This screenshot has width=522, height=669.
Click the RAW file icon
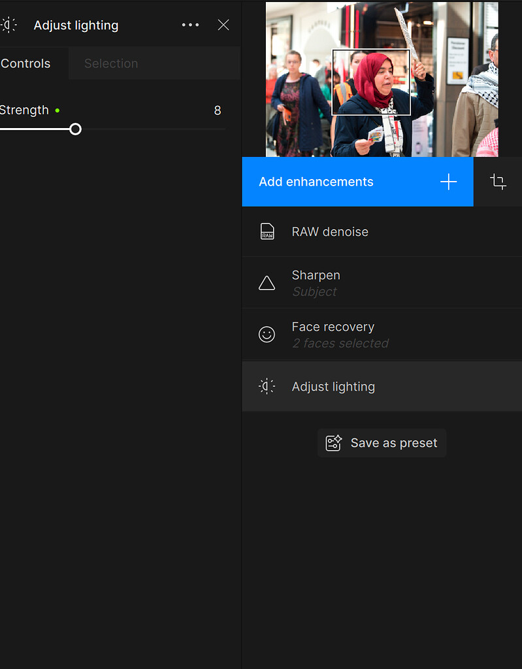pos(267,232)
